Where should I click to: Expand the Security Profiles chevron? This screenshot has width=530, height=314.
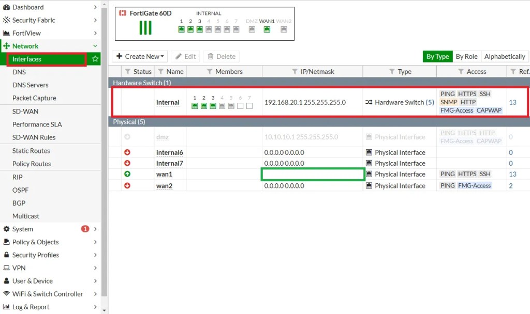[95, 255]
